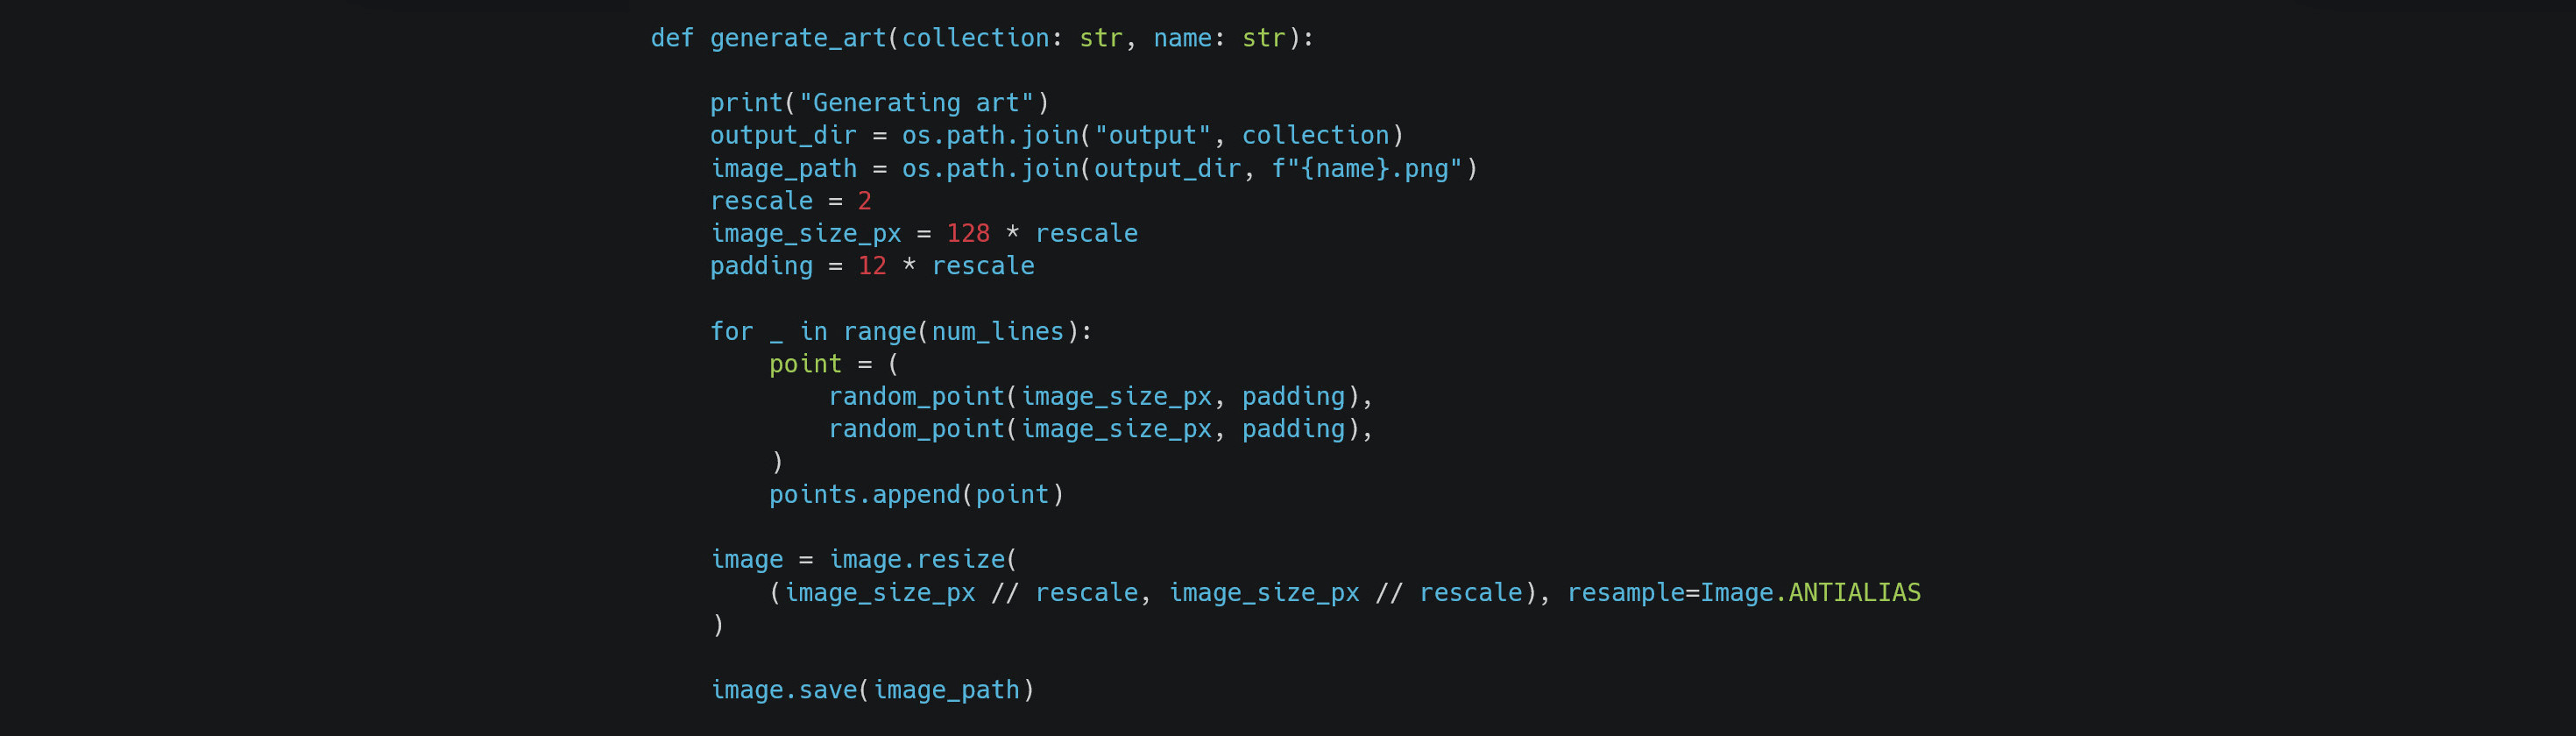The height and width of the screenshot is (736, 2576).
Task: Click the second random_point call
Action: click(916, 429)
